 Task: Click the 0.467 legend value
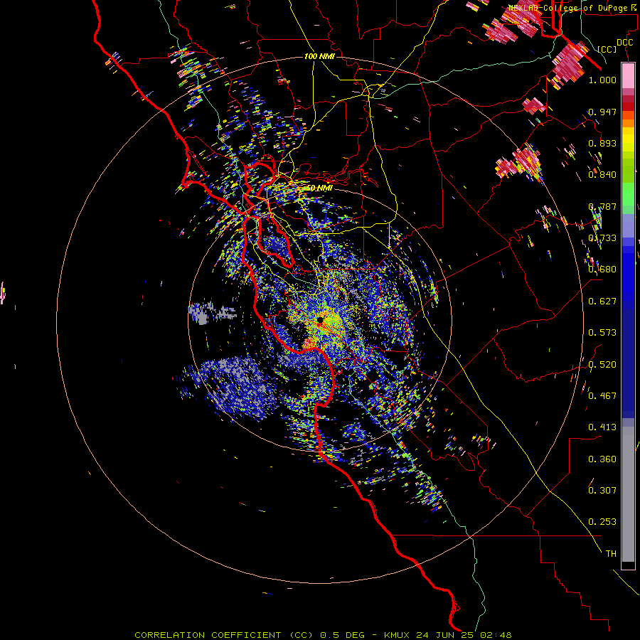(x=602, y=396)
